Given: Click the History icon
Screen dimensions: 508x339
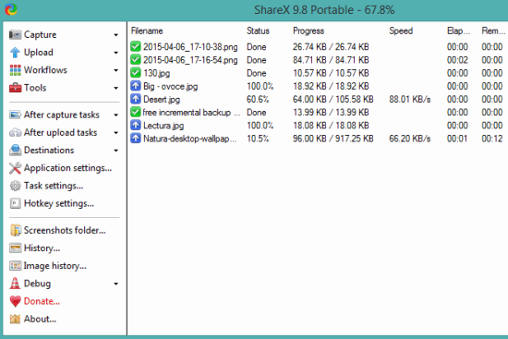Looking at the screenshot, I should (15, 248).
